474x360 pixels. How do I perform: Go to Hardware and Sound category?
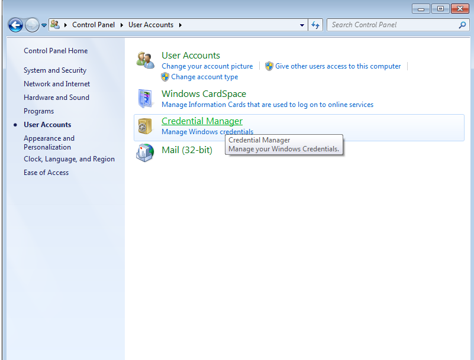coord(57,98)
